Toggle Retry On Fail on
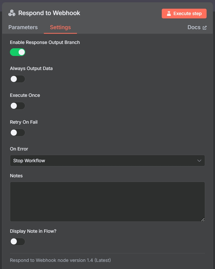Image resolution: width=215 pixels, height=269 pixels. click(x=18, y=133)
